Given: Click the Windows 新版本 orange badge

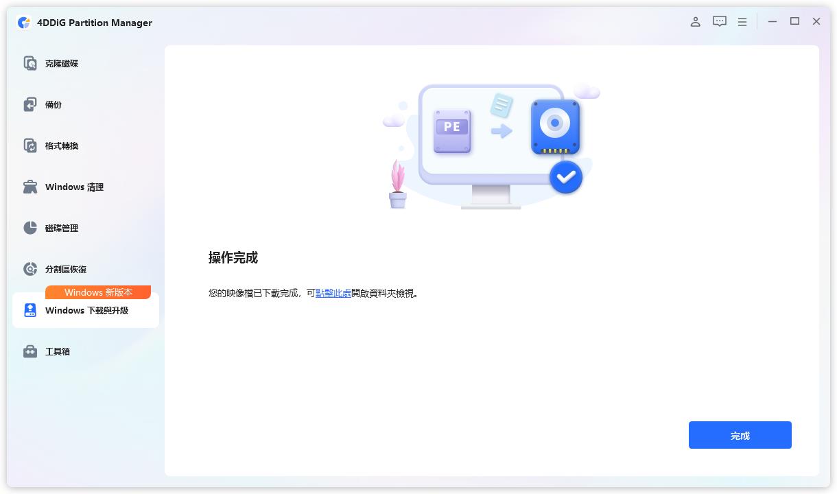Looking at the screenshot, I should click(98, 292).
